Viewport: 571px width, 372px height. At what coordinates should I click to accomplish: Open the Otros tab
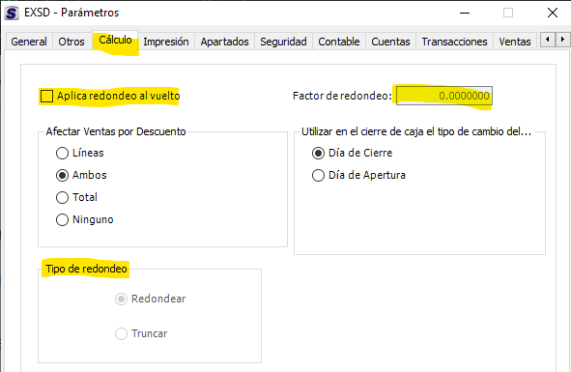coord(71,42)
